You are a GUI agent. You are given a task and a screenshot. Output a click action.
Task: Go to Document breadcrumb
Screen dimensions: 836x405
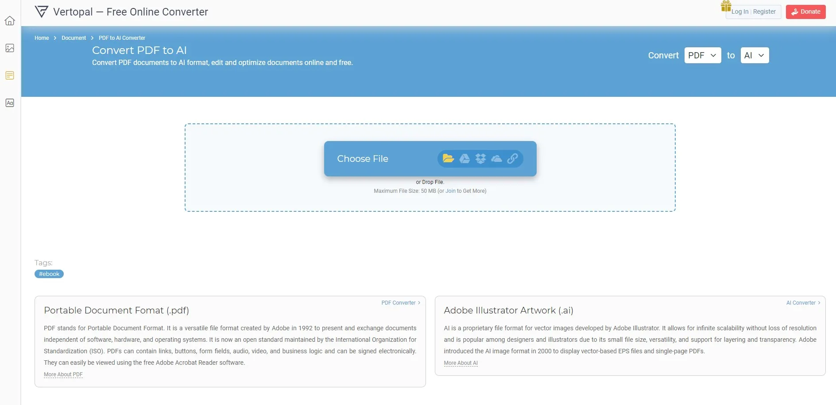(x=74, y=38)
